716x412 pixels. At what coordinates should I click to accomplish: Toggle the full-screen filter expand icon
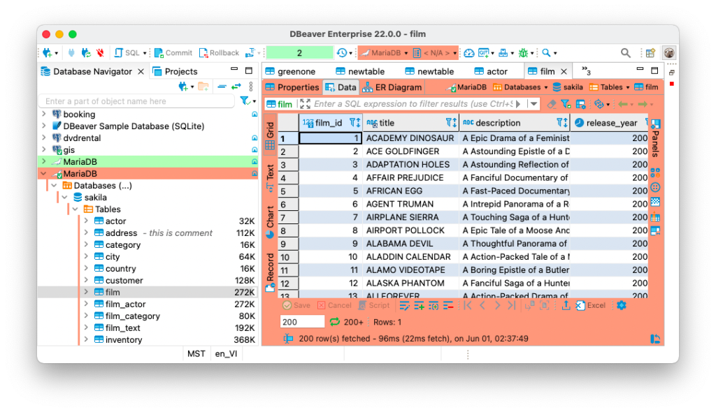305,105
